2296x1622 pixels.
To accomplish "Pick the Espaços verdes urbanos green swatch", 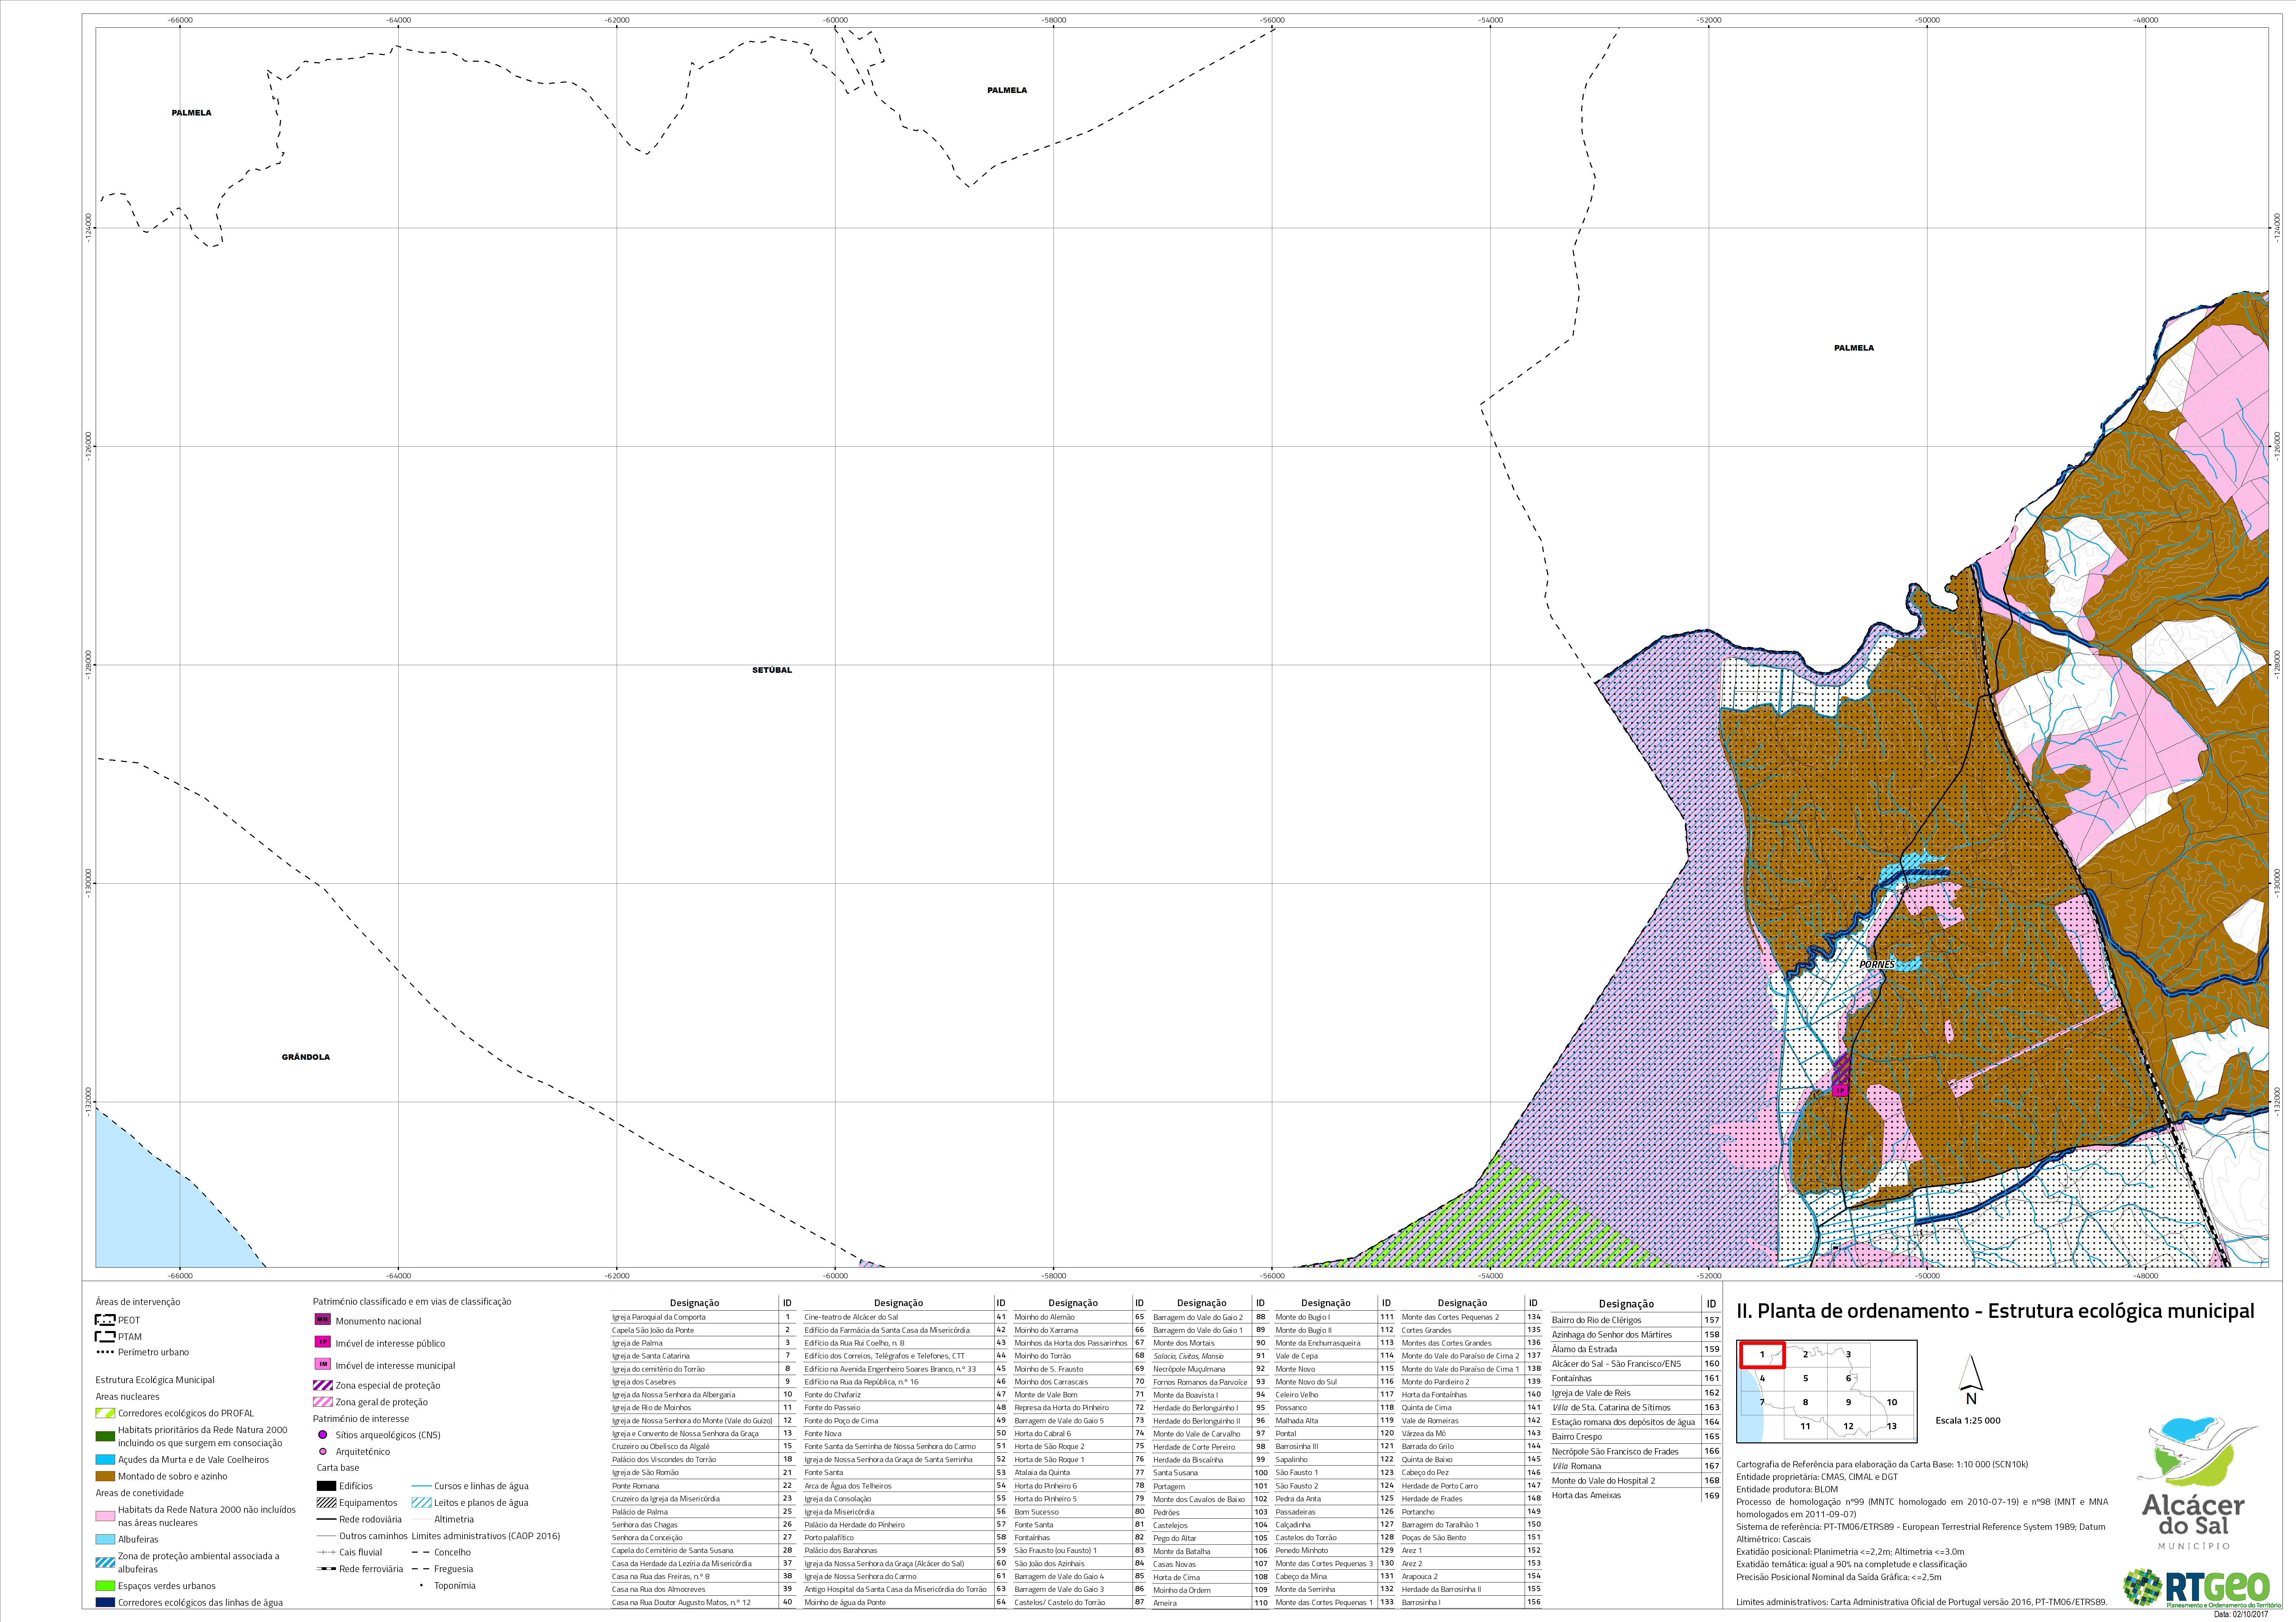I will [105, 1586].
